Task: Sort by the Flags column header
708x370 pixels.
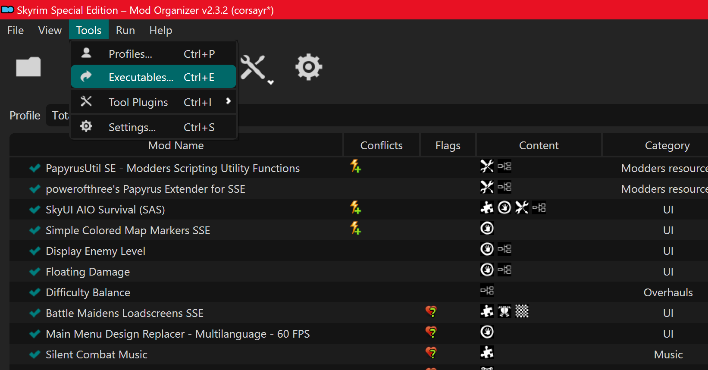Action: point(448,145)
